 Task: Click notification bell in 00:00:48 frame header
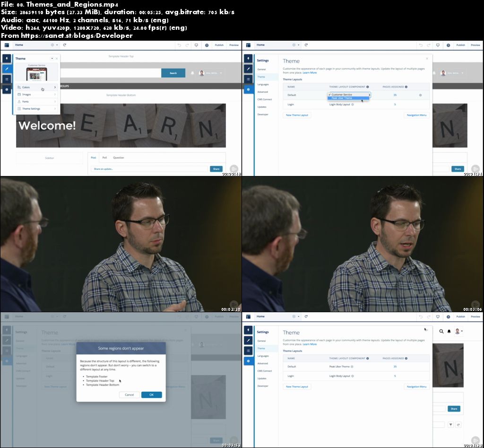(192, 73)
